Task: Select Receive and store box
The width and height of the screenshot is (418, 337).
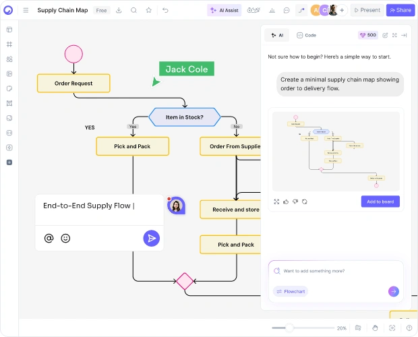Action: [231, 210]
